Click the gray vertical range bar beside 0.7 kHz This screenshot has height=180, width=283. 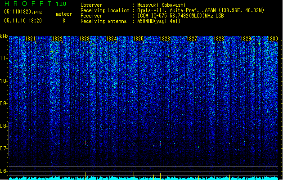click(x=9, y=139)
